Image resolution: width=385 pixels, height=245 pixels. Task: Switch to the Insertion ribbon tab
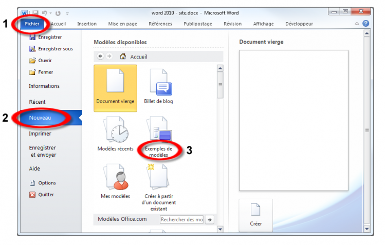(x=87, y=24)
